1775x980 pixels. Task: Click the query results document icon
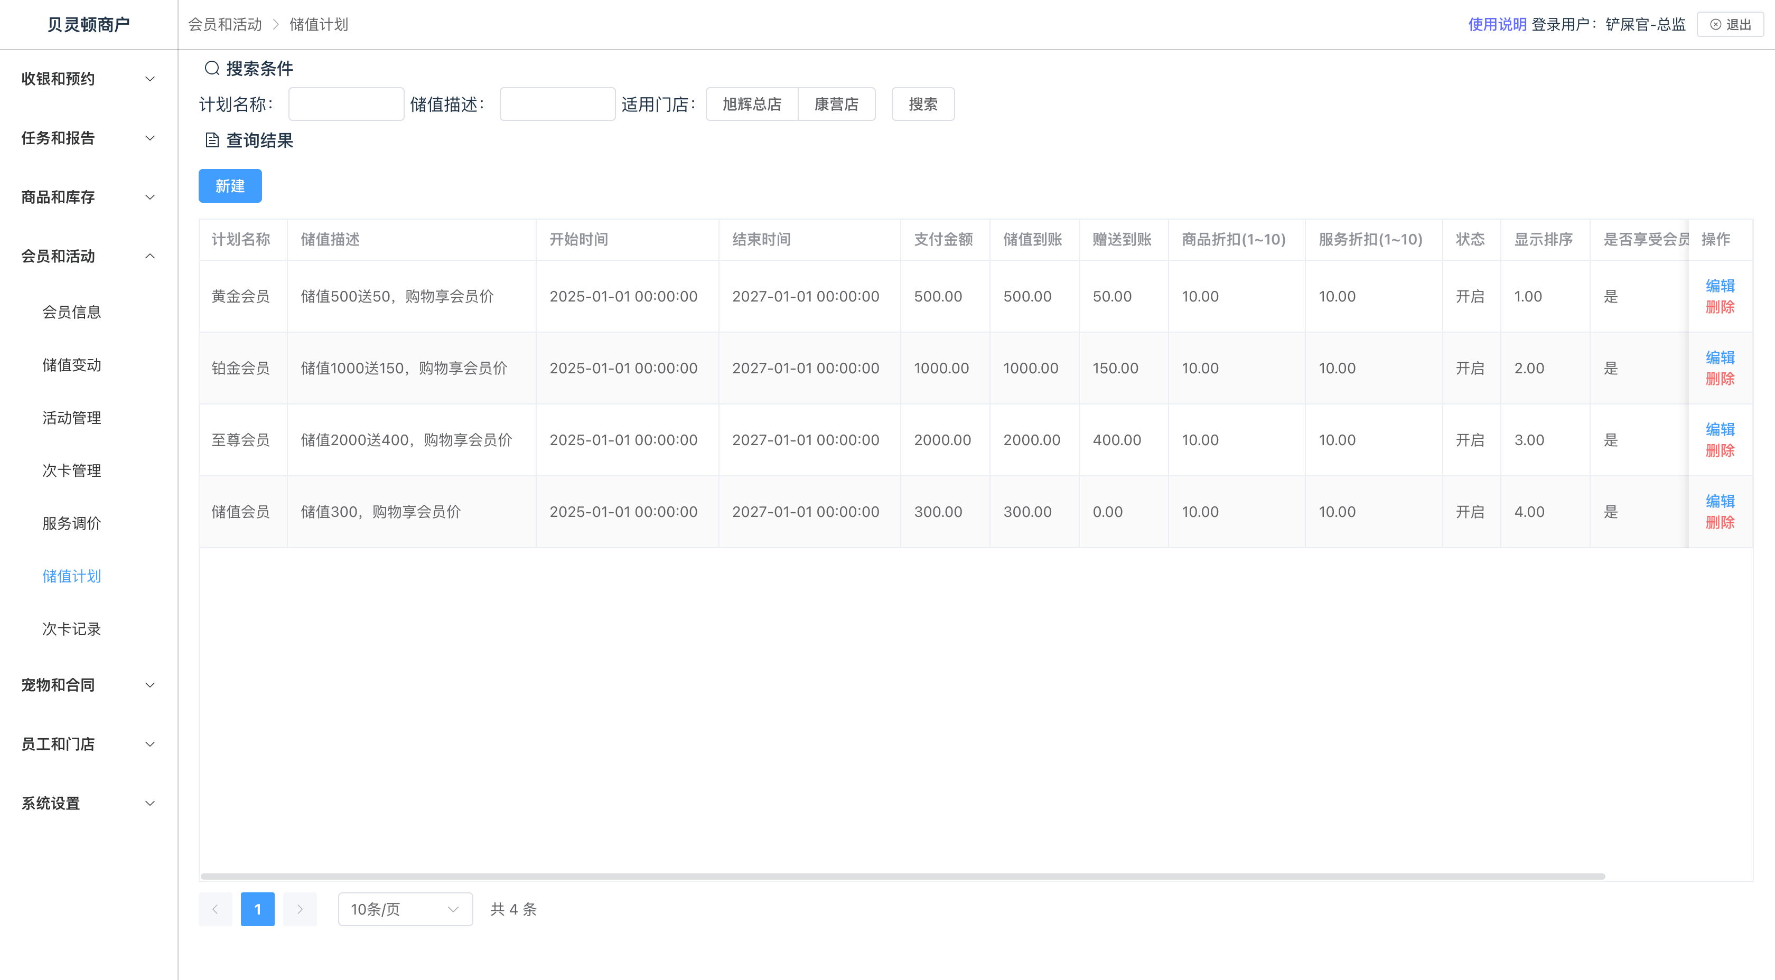211,140
